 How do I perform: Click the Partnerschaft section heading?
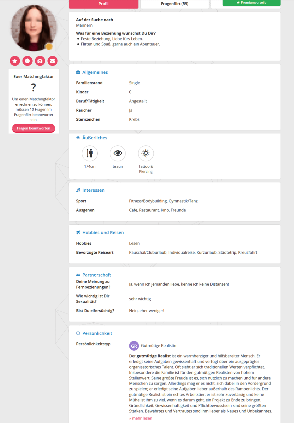click(x=96, y=275)
